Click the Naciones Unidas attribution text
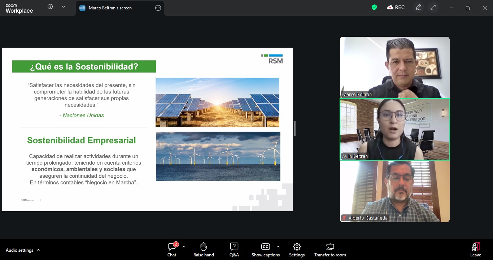This screenshot has height=260, width=493. [82, 116]
